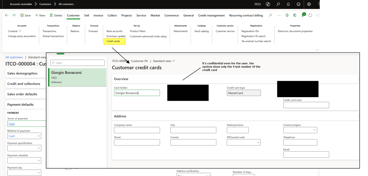Image resolution: width=368 pixels, height=176 pixels.
Task: Open the settings gear icon
Action: (309, 4)
